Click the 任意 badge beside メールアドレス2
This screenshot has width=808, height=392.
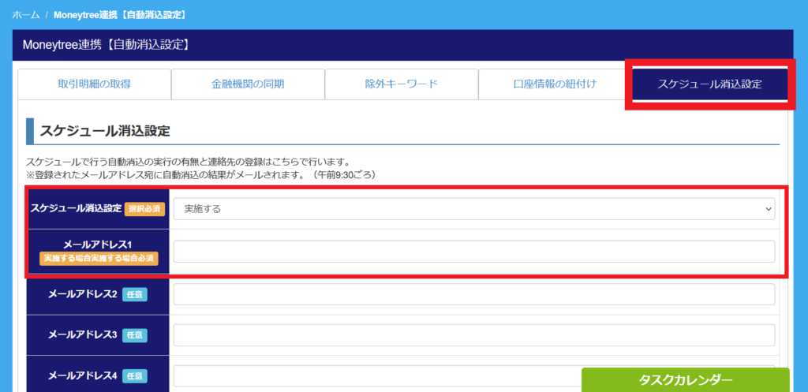click(x=134, y=295)
